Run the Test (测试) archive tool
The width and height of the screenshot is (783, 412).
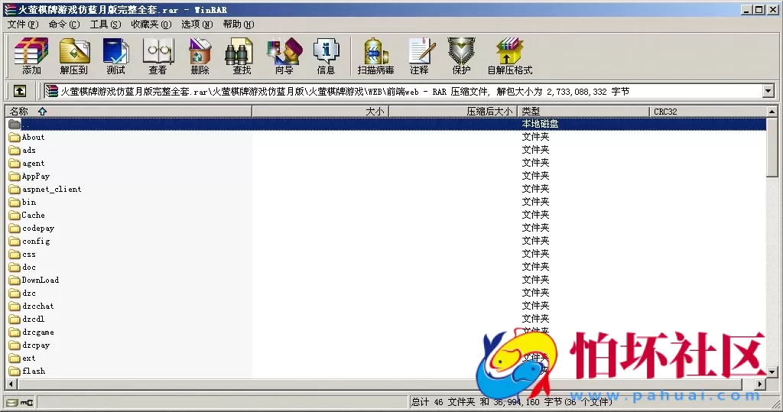[x=115, y=57]
